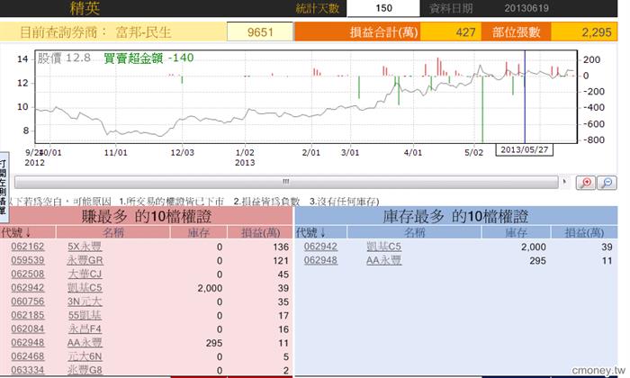Click the 名稱 header in profit table
This screenshot has width=630, height=378.
(113, 232)
